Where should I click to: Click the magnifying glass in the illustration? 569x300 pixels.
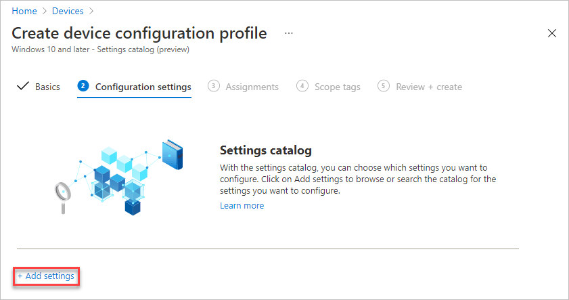pyautogui.click(x=62, y=193)
